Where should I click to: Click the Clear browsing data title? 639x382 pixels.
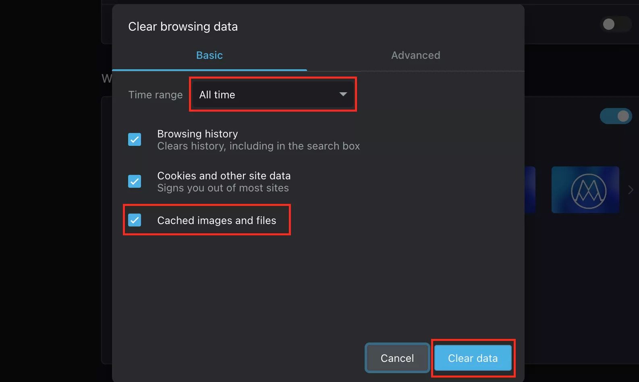tap(183, 27)
